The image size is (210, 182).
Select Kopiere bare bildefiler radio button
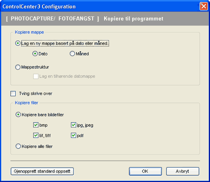18,114
